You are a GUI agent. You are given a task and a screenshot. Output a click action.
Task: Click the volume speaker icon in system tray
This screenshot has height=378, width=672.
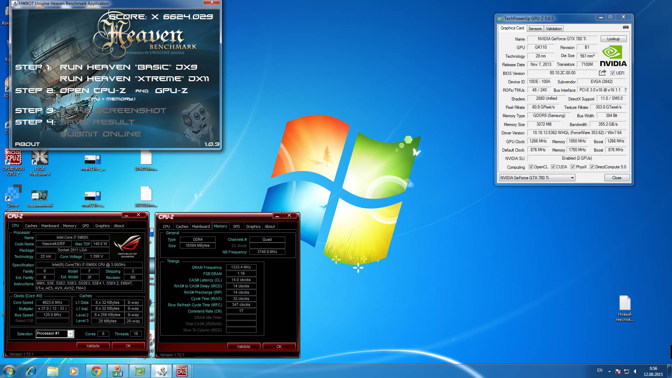(635, 371)
